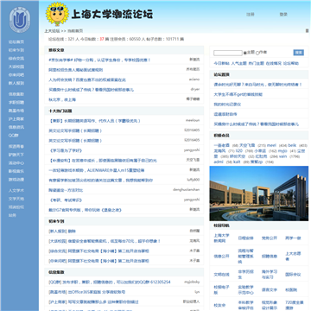Open the 在线情况 quick link
Viewport: 311px width, 311px height.
tap(273, 63)
